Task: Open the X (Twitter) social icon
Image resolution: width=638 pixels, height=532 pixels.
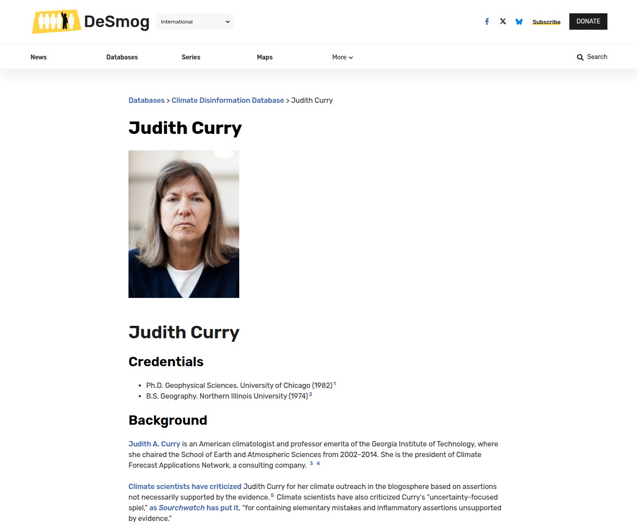Action: point(503,21)
